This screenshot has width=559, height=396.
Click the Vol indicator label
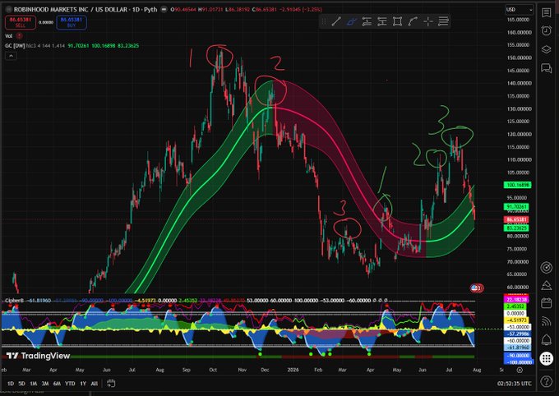[x=8, y=36]
